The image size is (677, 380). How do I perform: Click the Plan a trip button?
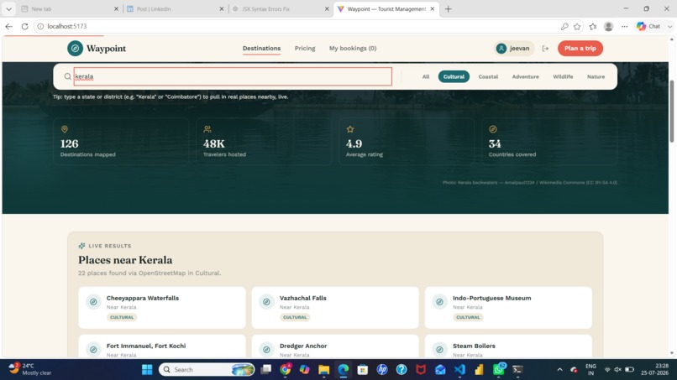[x=580, y=49]
